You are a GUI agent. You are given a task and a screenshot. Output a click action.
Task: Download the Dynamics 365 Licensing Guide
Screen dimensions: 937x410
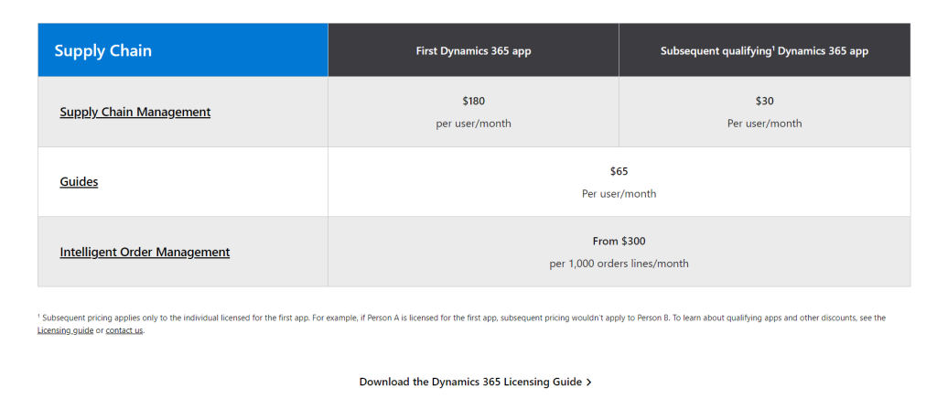pyautogui.click(x=470, y=382)
